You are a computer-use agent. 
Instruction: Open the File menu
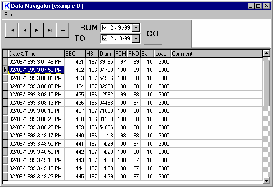[x=9, y=14]
